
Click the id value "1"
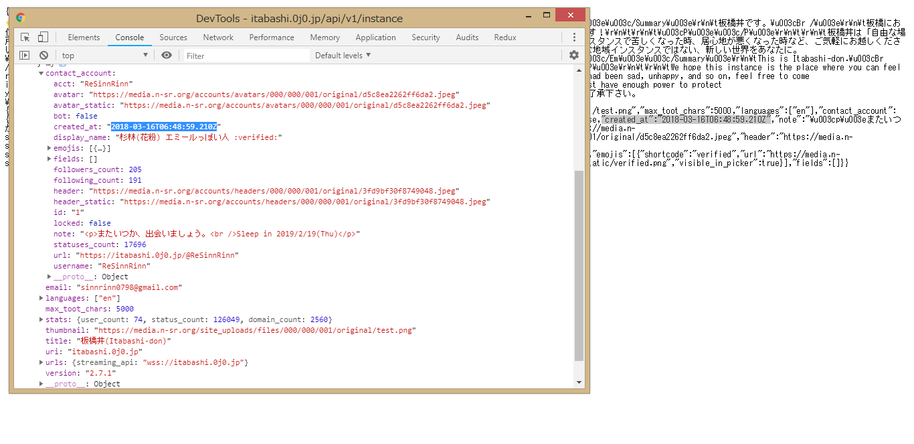pos(77,212)
